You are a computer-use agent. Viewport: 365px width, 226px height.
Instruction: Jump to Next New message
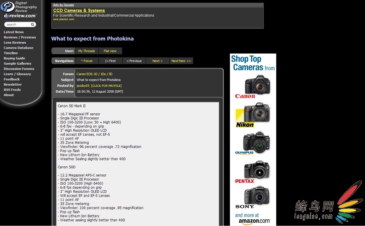click(x=181, y=61)
